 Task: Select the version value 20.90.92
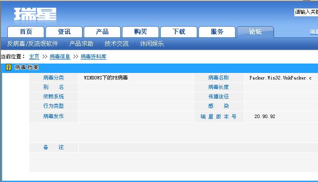point(265,116)
